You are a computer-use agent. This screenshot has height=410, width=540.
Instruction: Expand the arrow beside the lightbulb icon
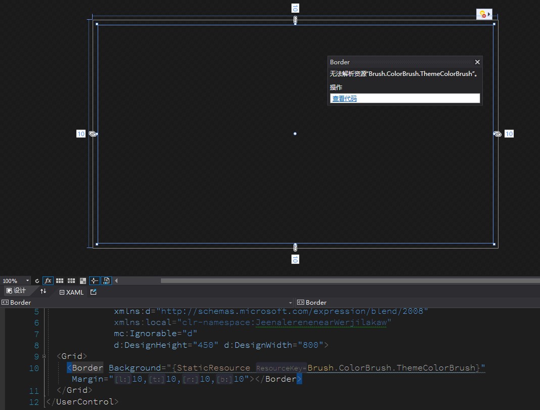point(489,14)
